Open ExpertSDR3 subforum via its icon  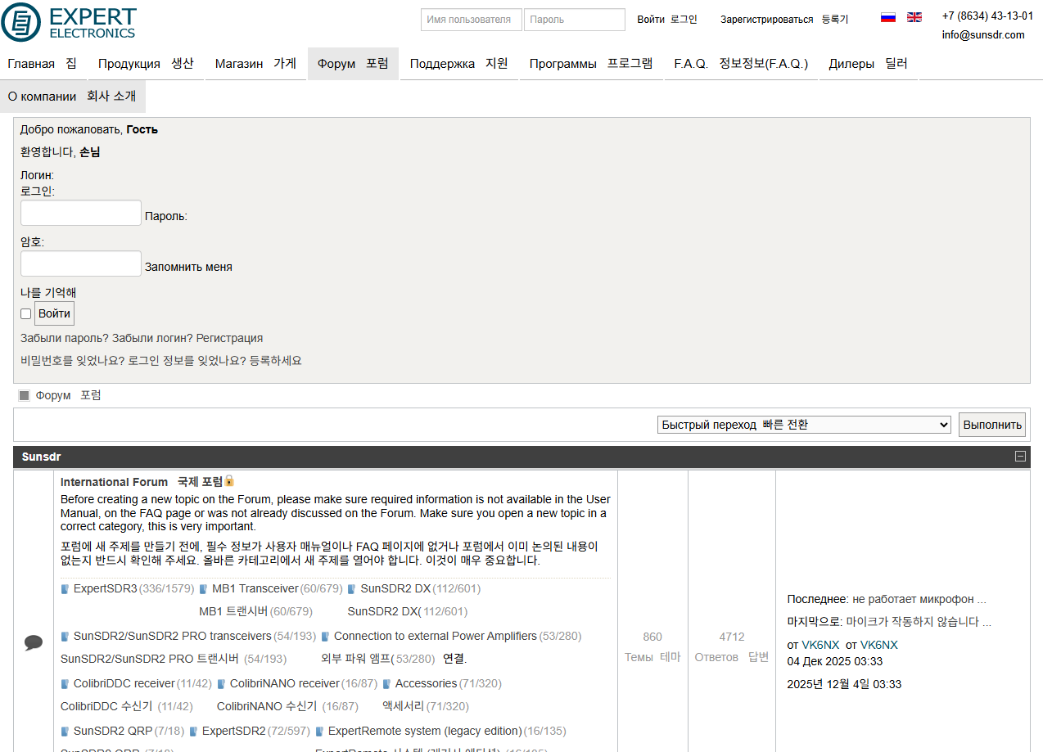coord(65,589)
